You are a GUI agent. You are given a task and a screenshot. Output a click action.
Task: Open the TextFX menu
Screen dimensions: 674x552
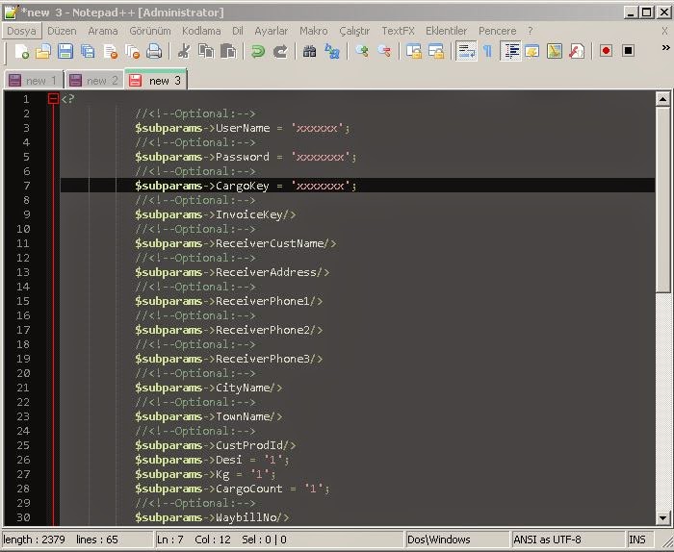[398, 31]
